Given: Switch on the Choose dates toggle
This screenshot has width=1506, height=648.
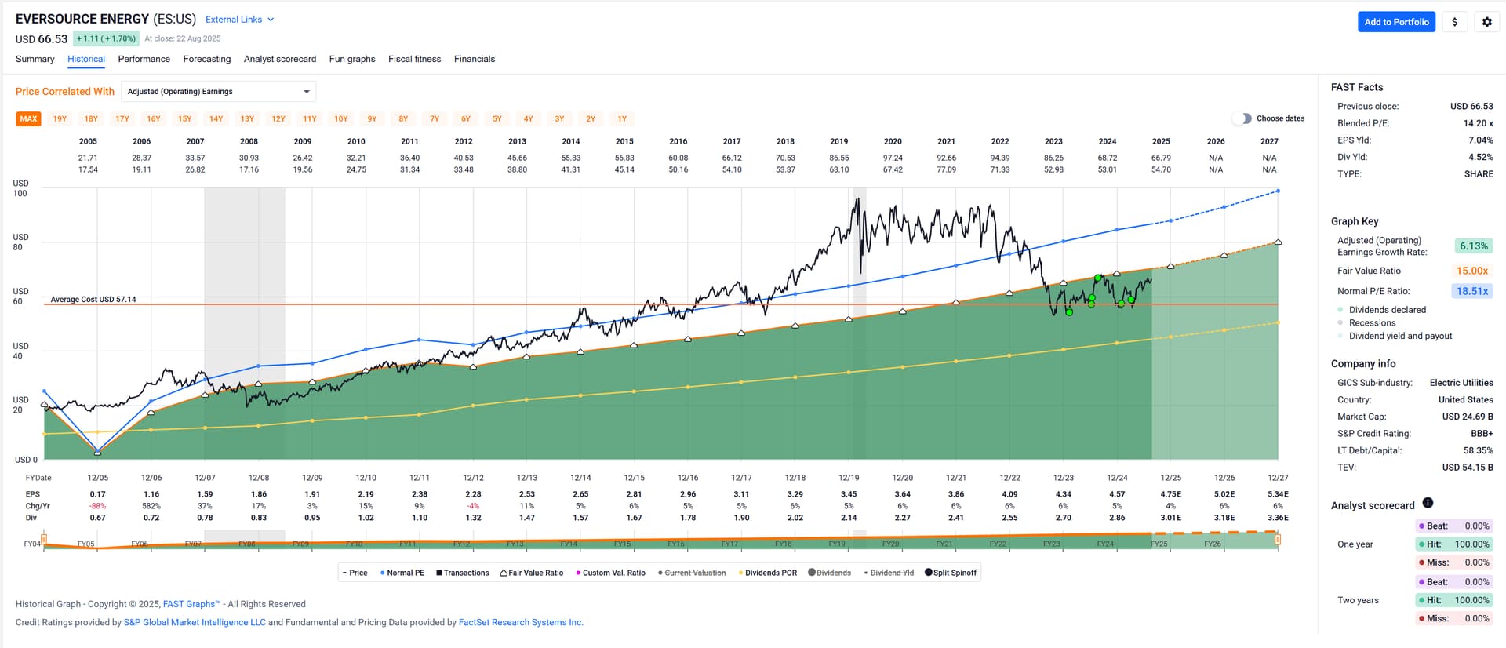Looking at the screenshot, I should click(1242, 118).
